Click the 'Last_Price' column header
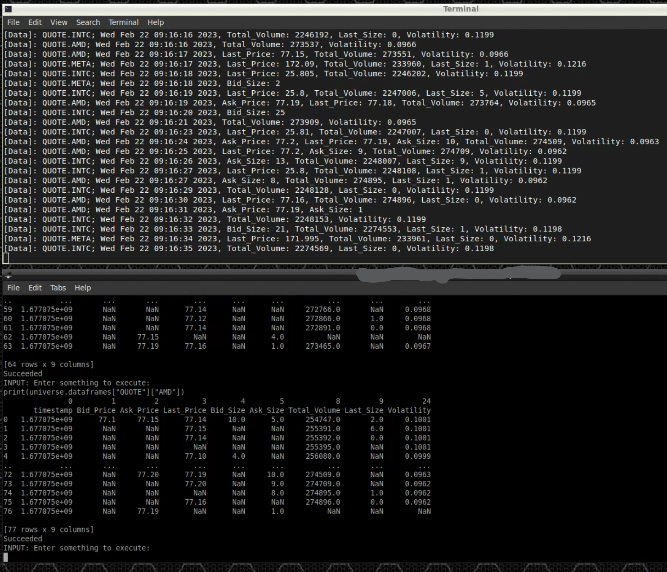 pos(185,411)
